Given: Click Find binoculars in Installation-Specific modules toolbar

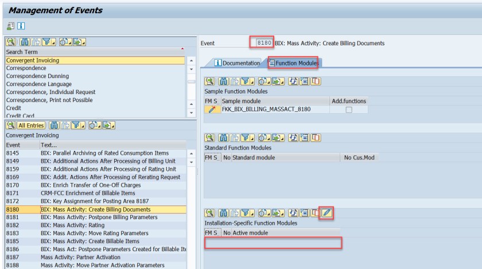Looking at the screenshot, I should click(223, 212).
